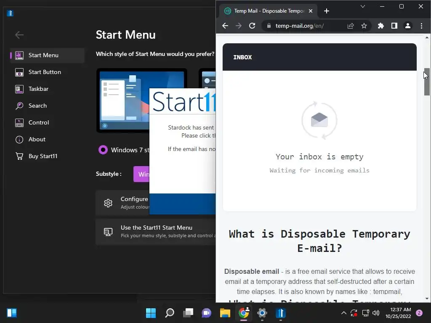The height and width of the screenshot is (323, 431).
Task: Open volume tray icon
Action: 376,313
